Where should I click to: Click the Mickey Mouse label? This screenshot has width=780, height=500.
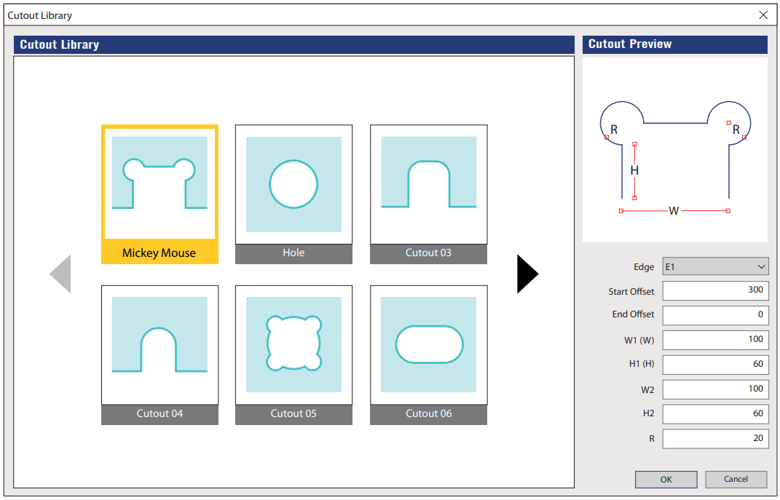tap(159, 253)
